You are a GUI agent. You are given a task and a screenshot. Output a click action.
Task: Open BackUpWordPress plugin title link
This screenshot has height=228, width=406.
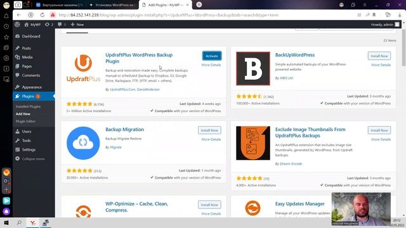tap(295, 55)
